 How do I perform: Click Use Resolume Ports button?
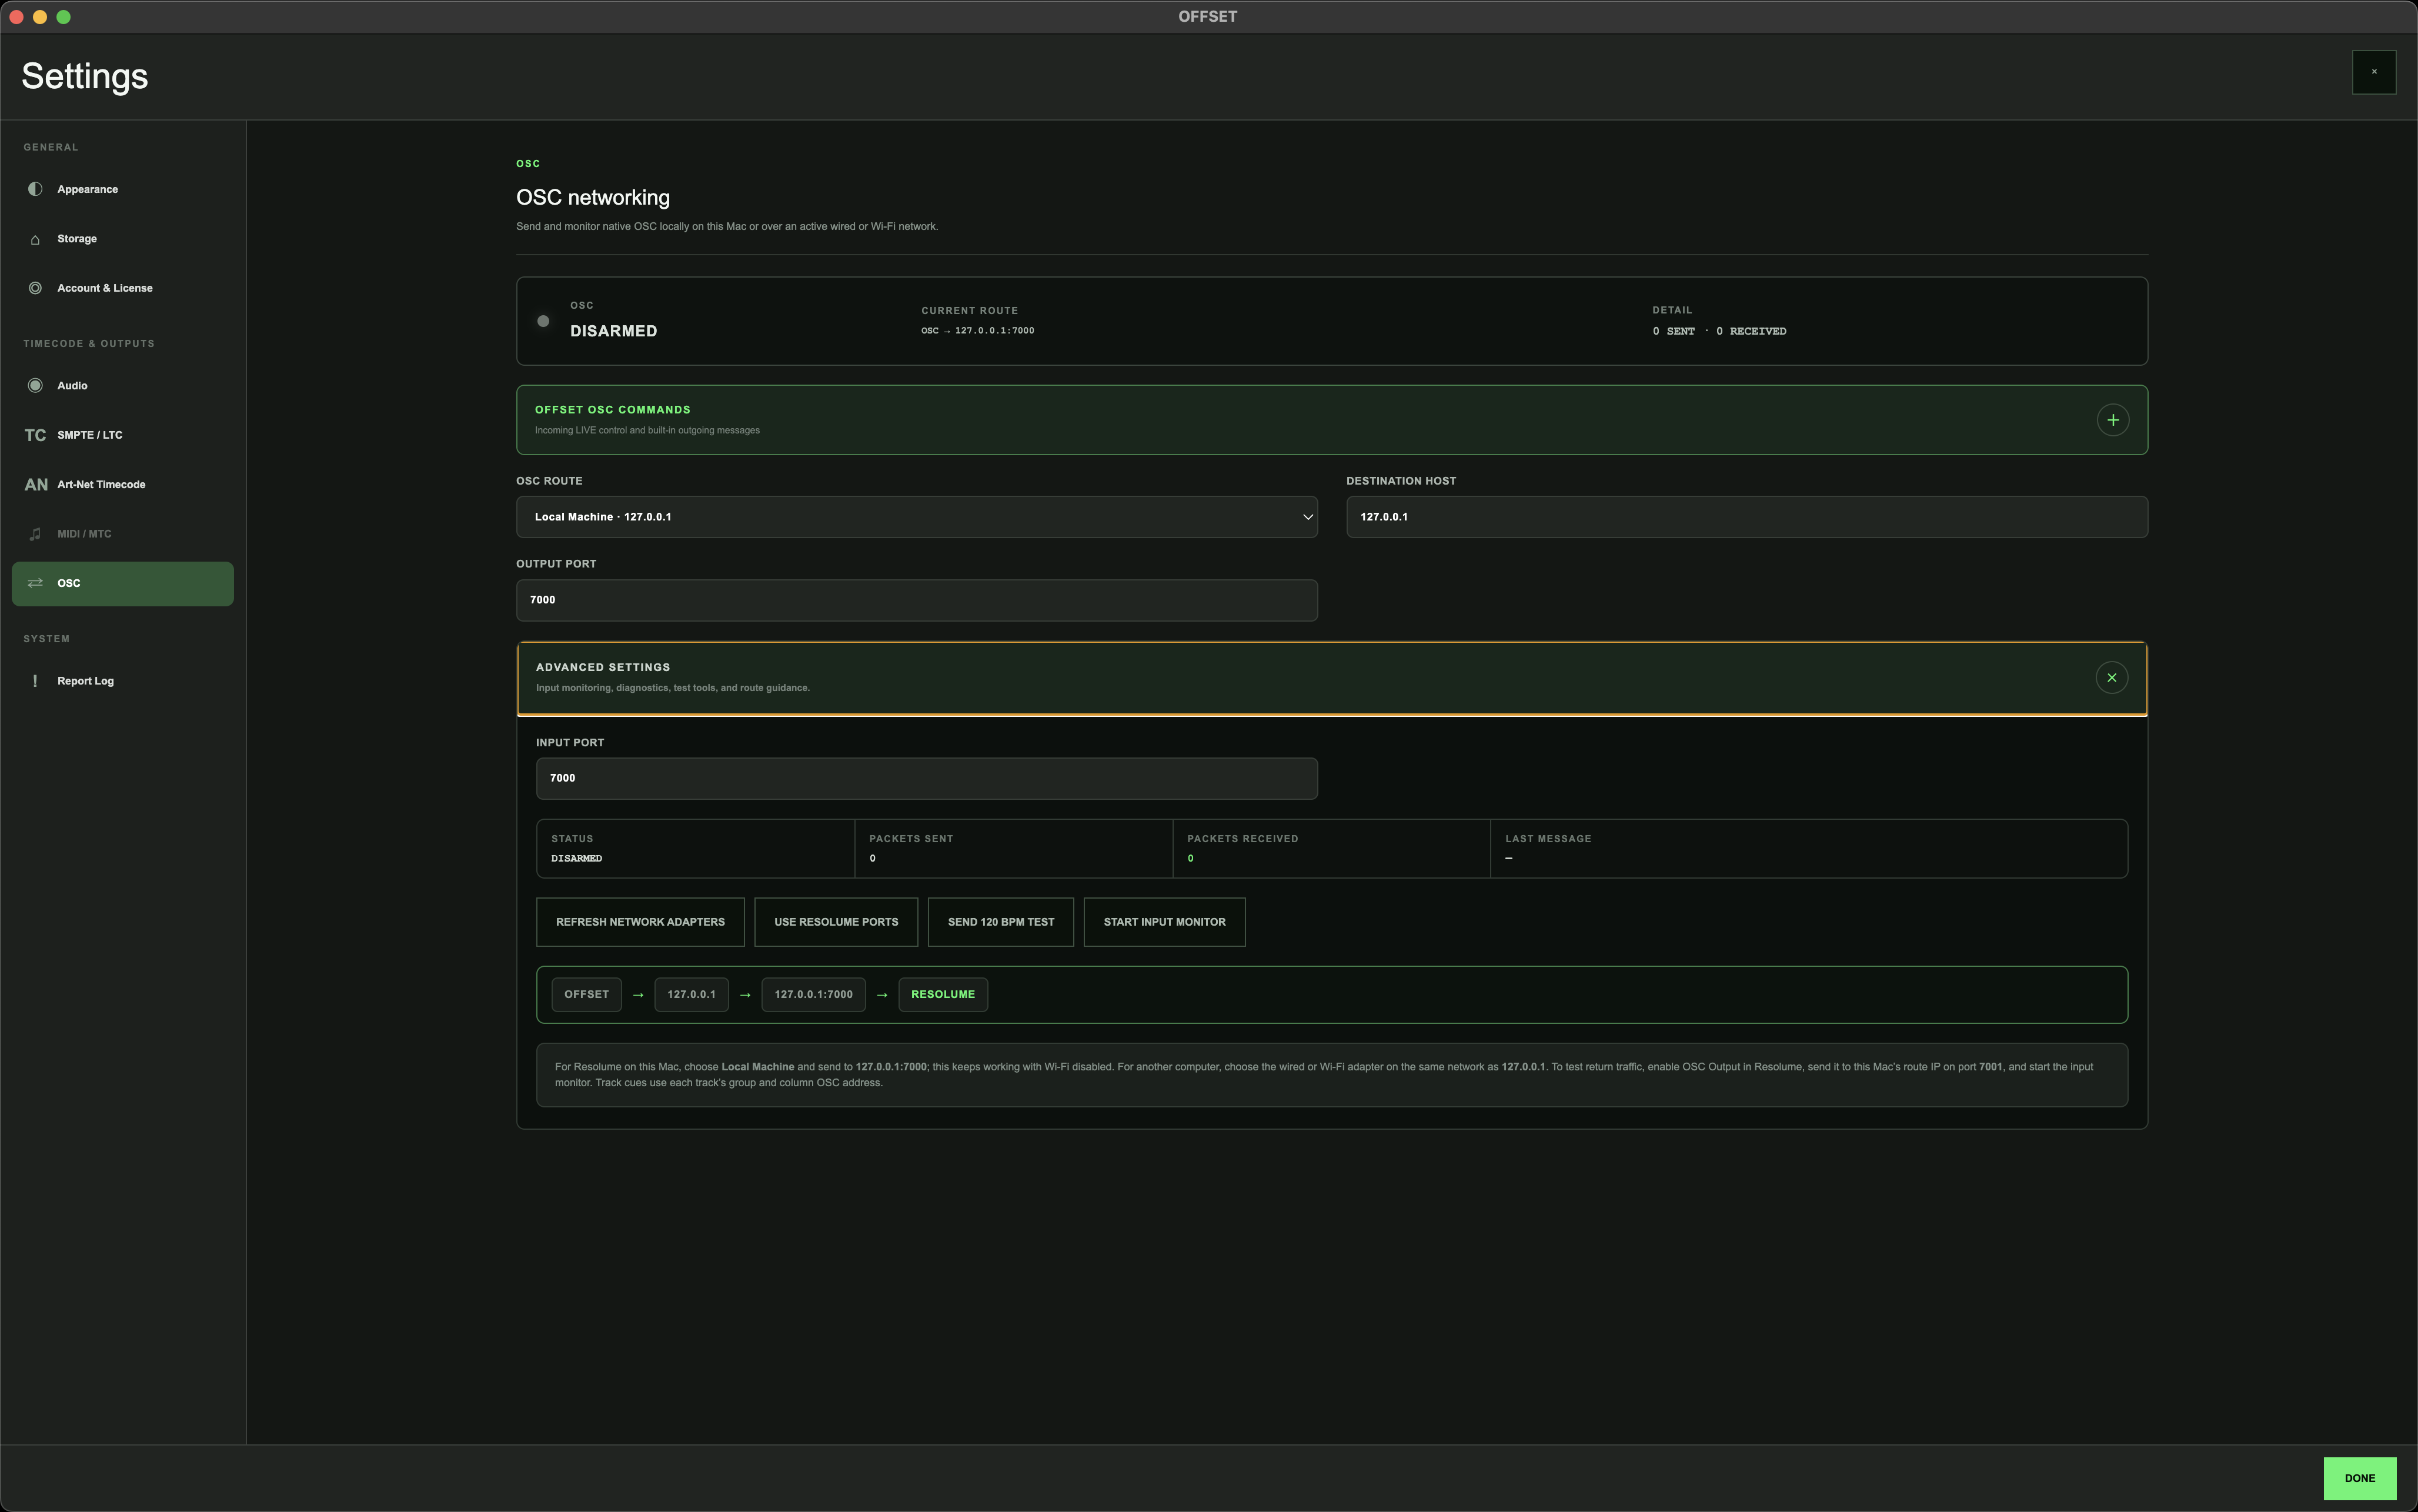[836, 922]
